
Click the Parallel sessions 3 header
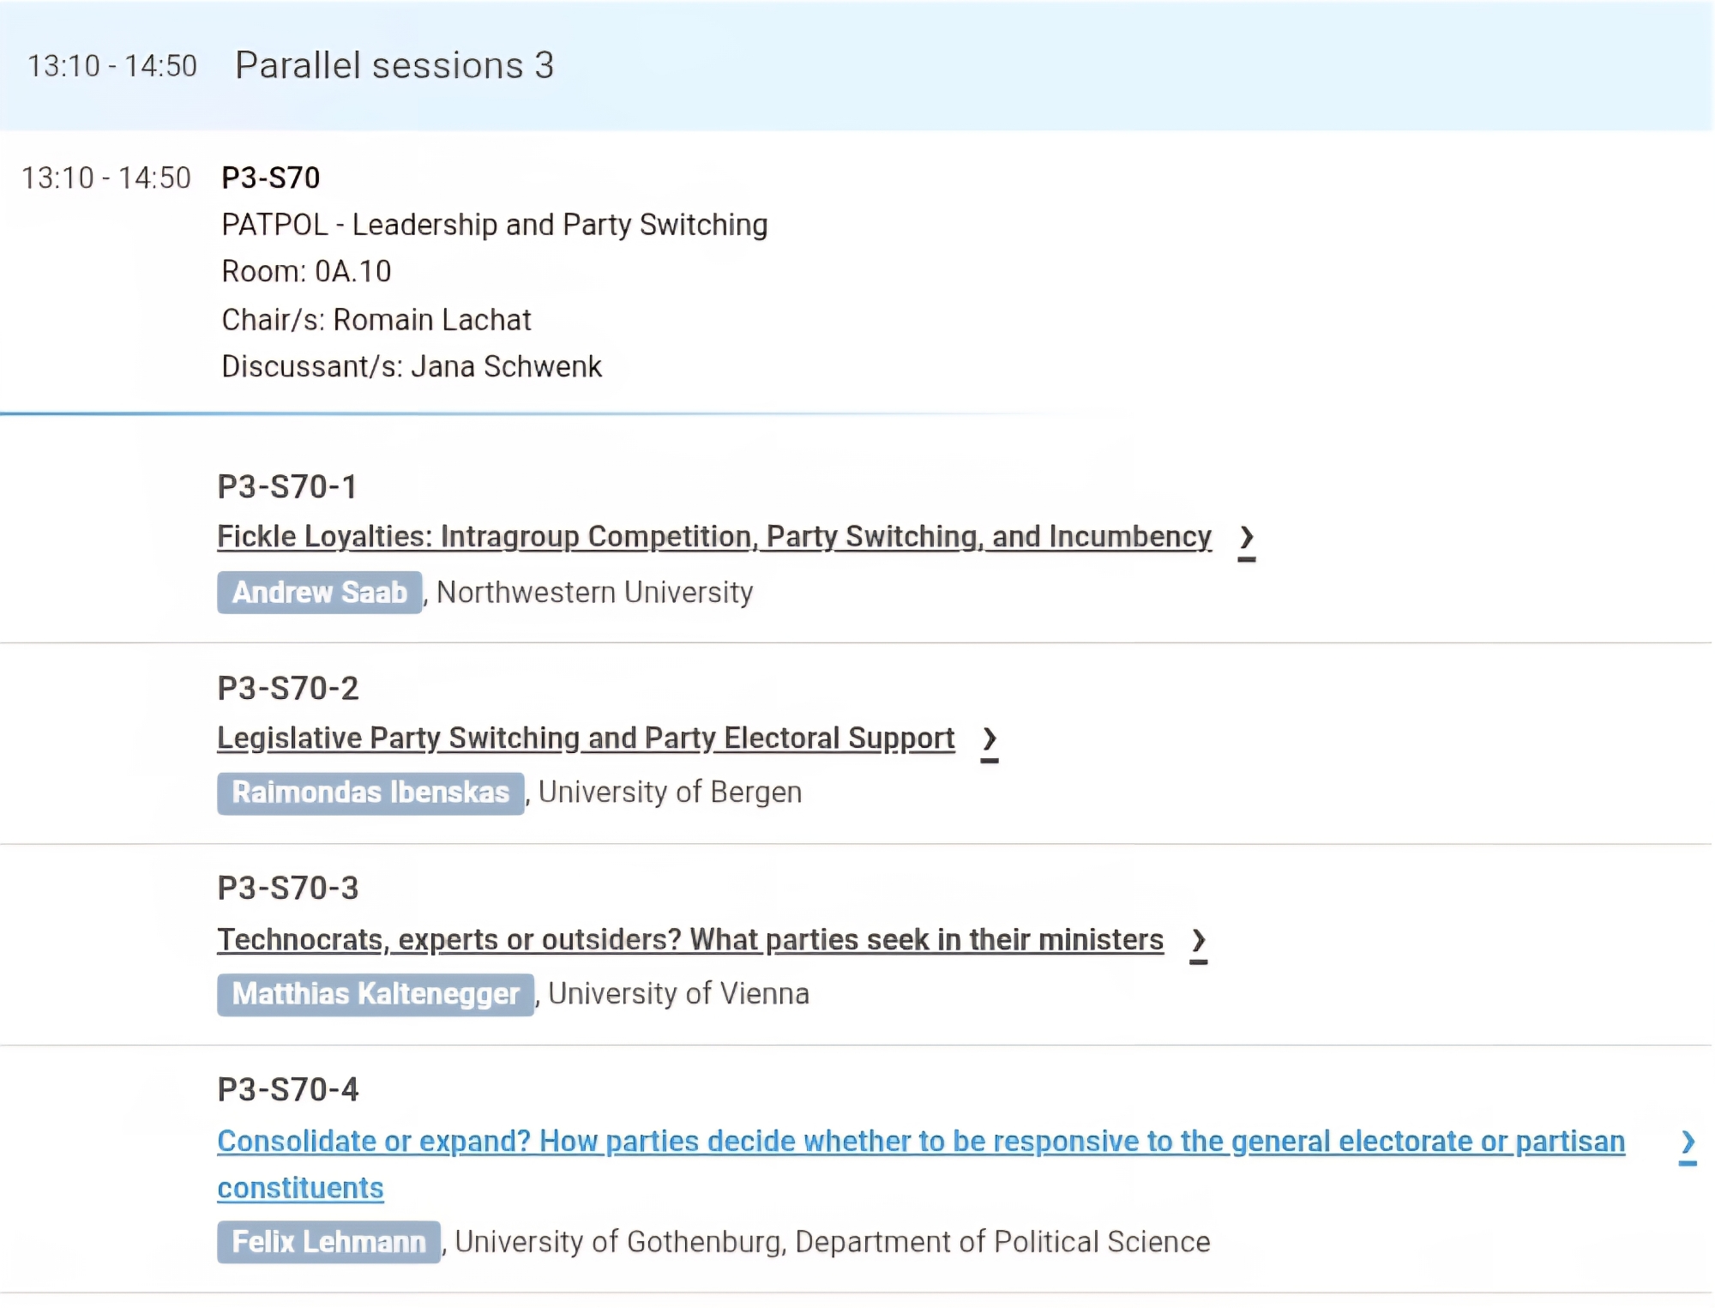click(394, 66)
